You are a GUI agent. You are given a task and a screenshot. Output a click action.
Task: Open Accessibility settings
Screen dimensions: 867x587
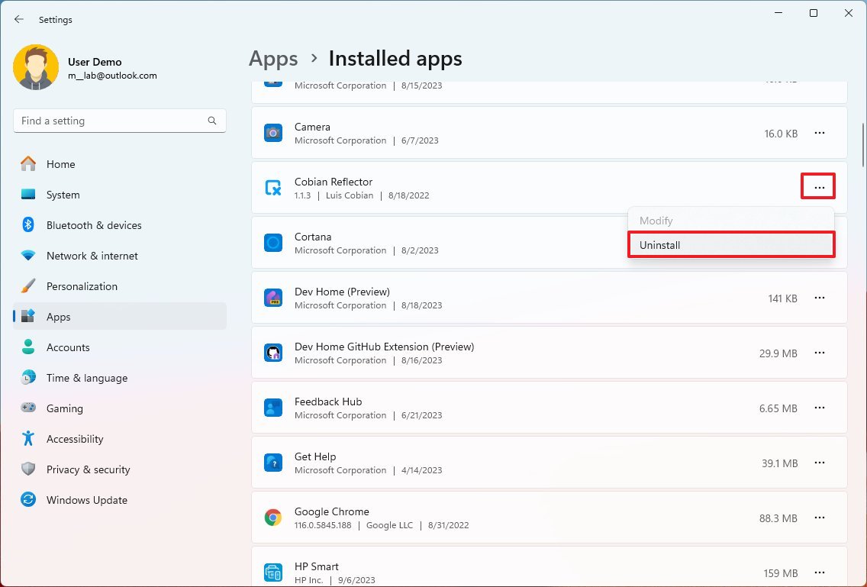point(75,439)
